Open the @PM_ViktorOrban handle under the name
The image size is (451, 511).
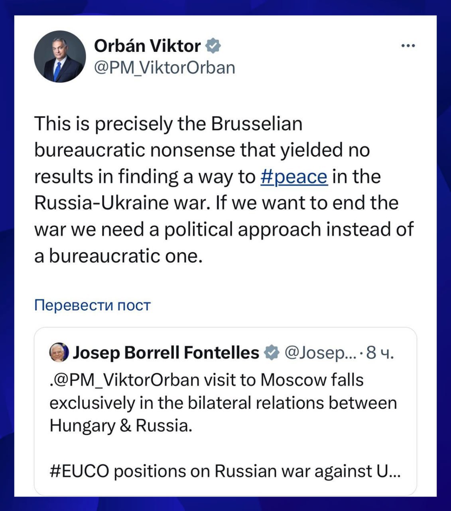pos(164,67)
